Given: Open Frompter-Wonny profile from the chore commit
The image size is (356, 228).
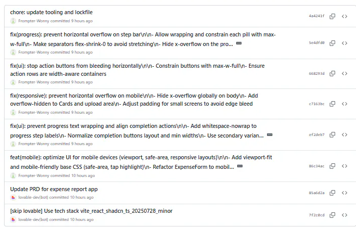Looking at the screenshot, I should tap(33, 21).
